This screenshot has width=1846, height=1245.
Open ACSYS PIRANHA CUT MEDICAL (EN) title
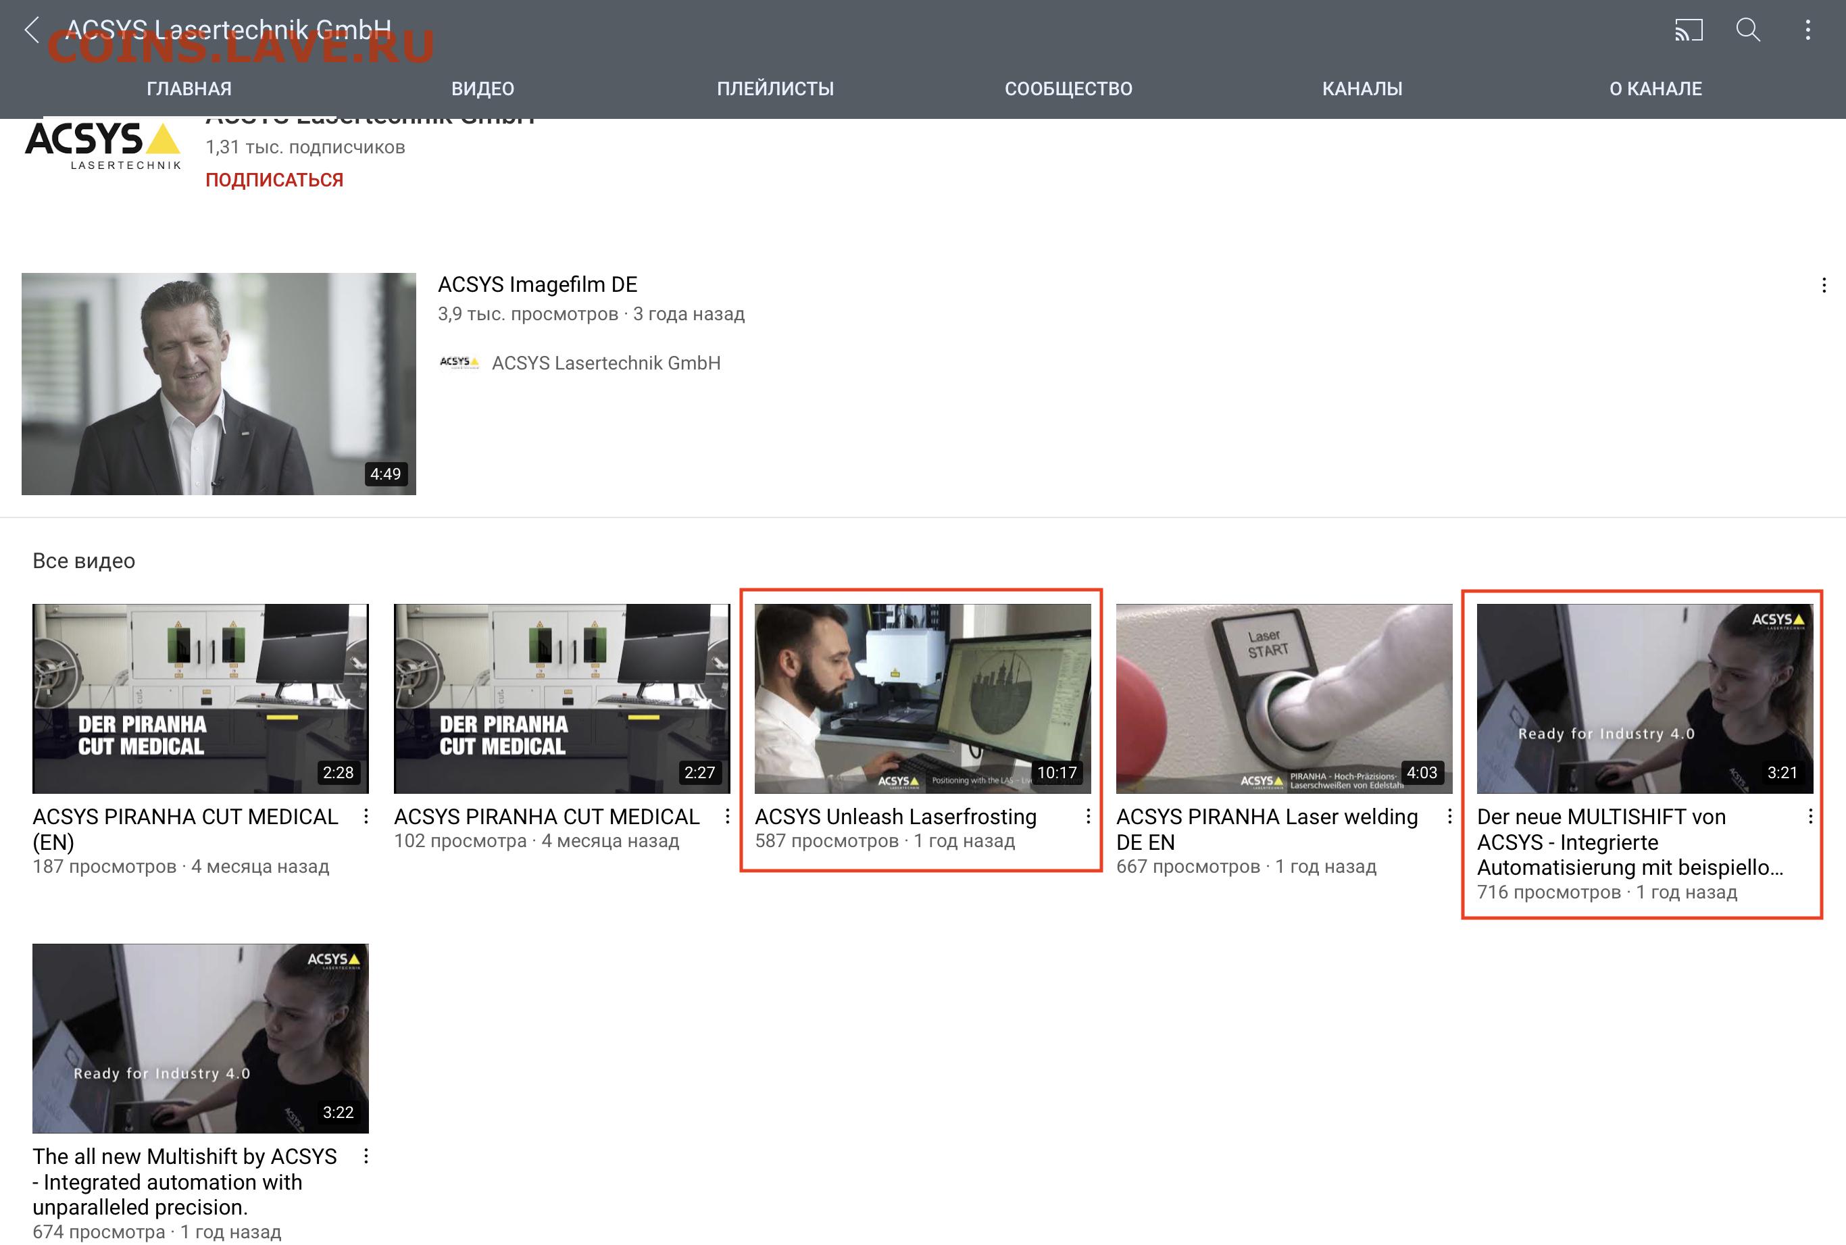pyautogui.click(x=185, y=829)
